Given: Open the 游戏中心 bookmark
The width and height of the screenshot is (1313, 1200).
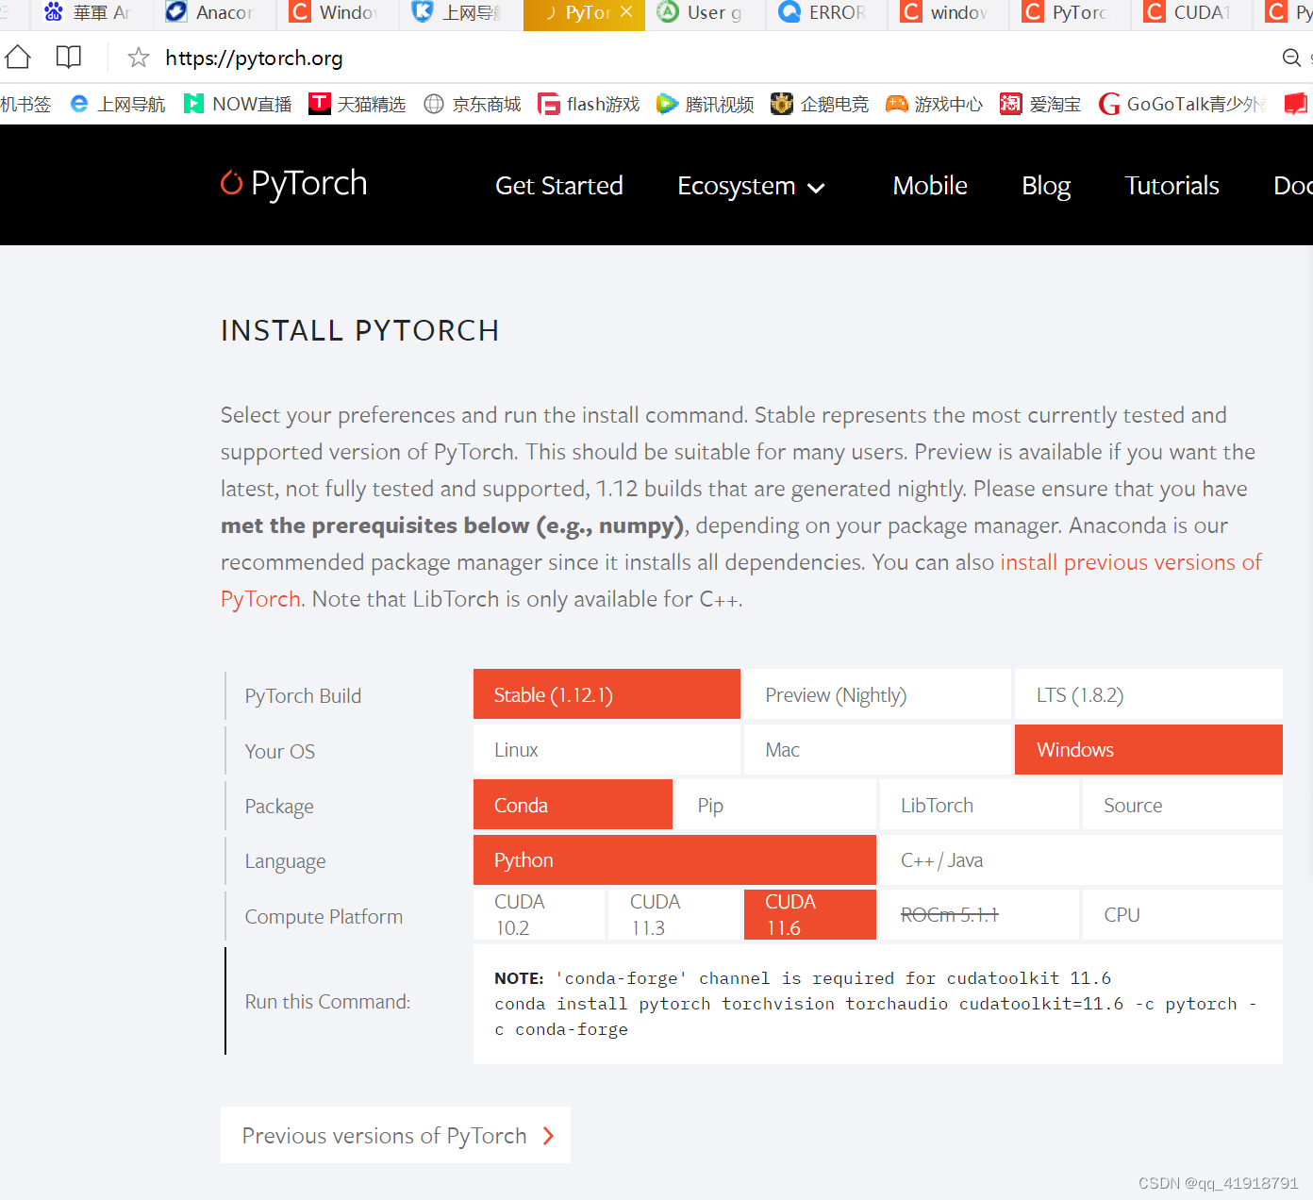Looking at the screenshot, I should pyautogui.click(x=934, y=104).
